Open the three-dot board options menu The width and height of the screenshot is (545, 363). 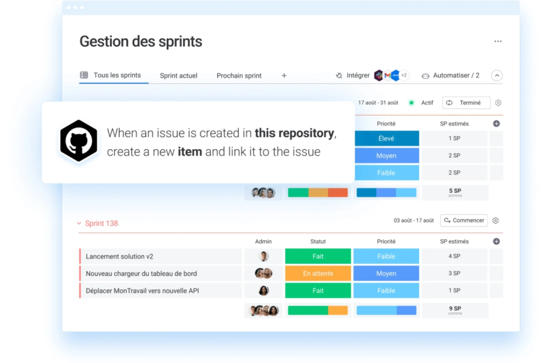pyautogui.click(x=498, y=42)
